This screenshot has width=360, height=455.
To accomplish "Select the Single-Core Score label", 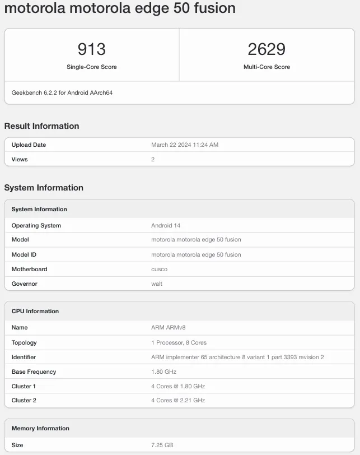I will point(92,67).
